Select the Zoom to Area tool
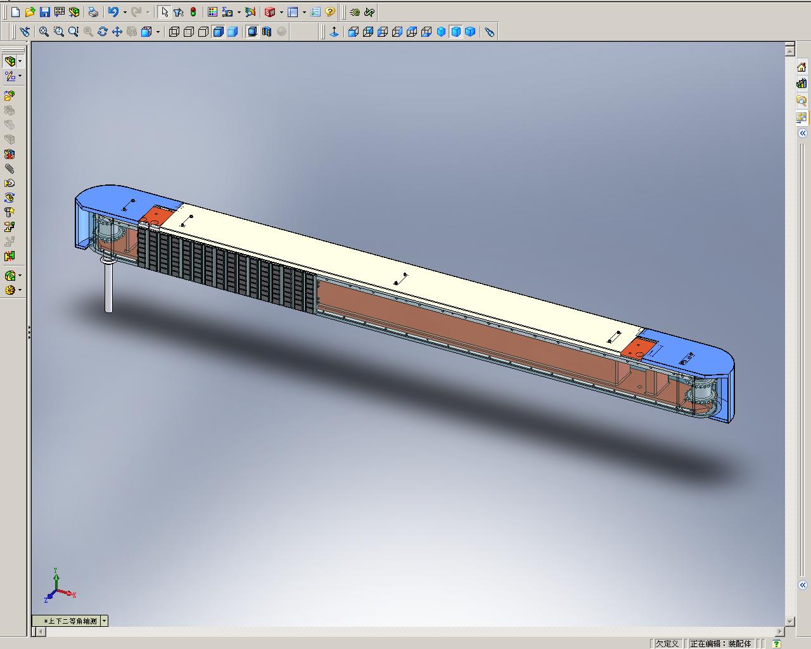Screen dimensions: 811x649 59,32
